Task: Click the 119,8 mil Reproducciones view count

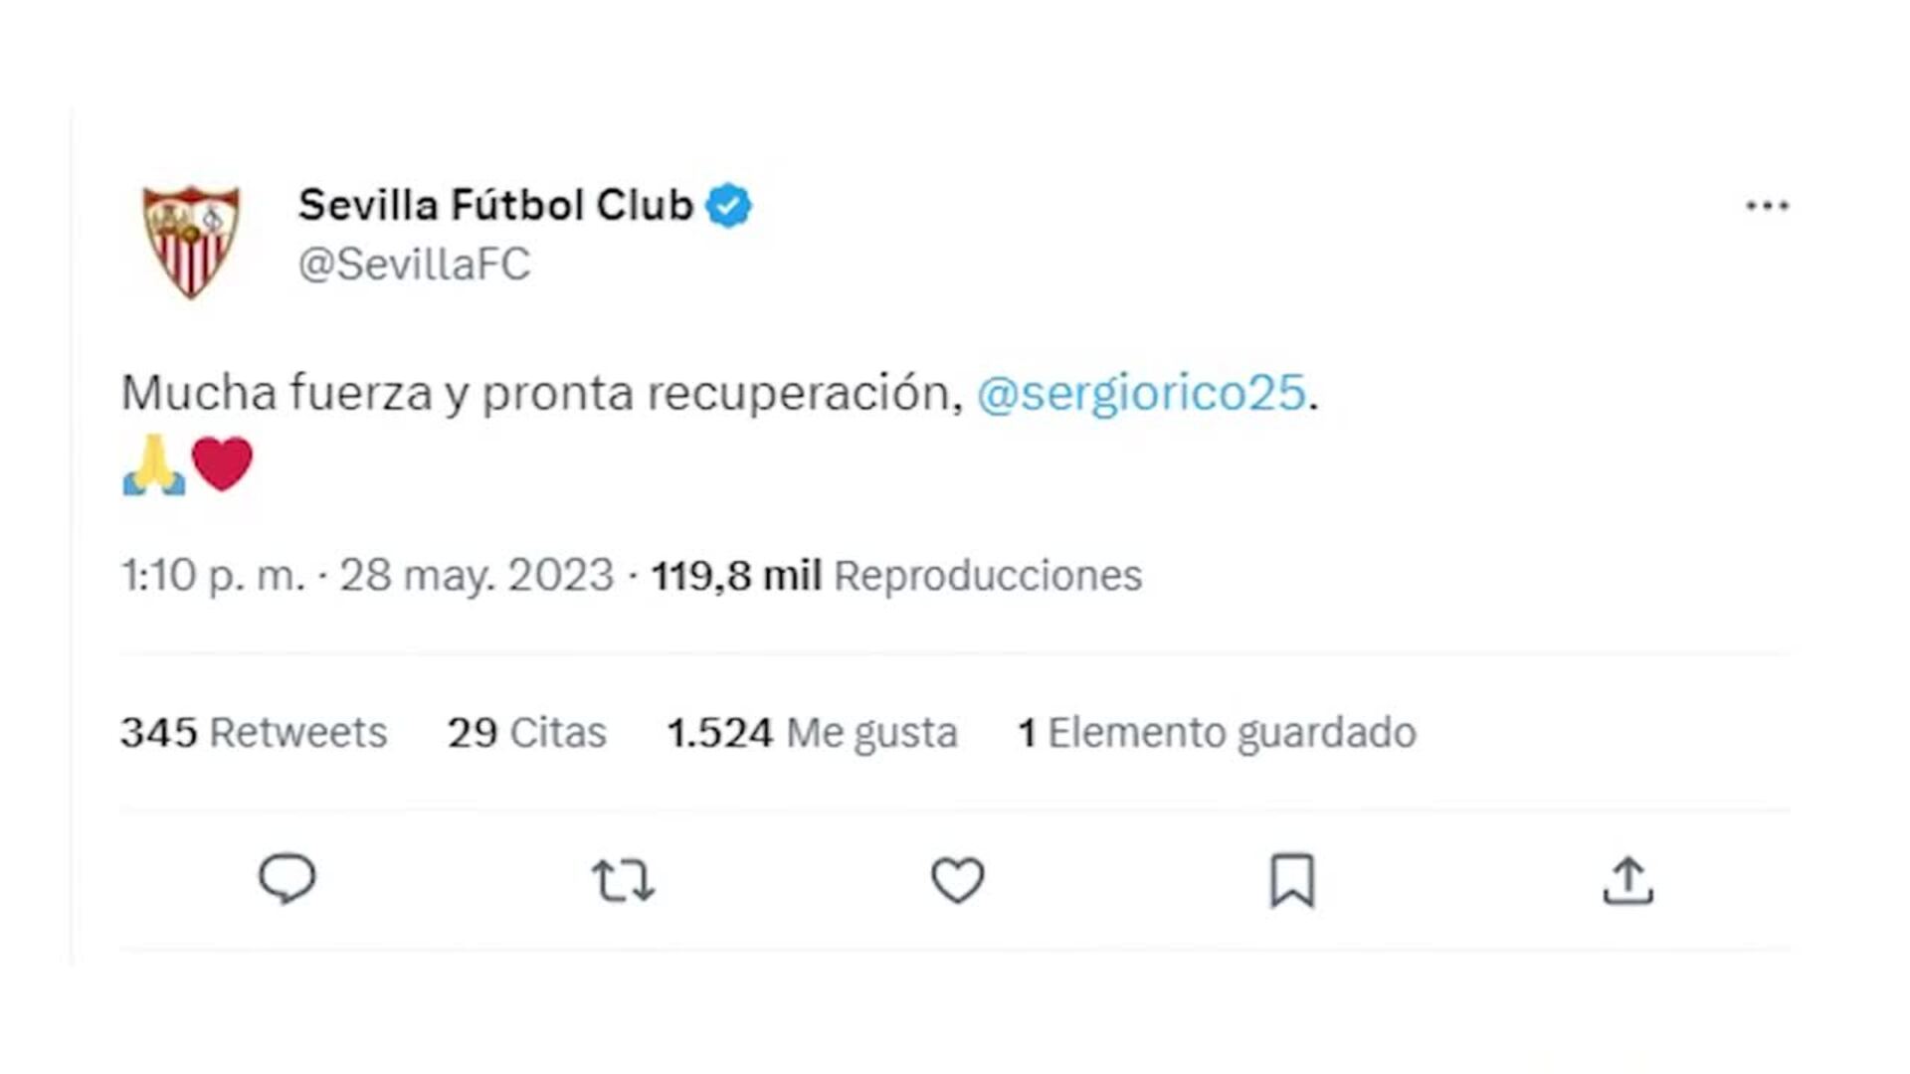Action: click(x=896, y=576)
